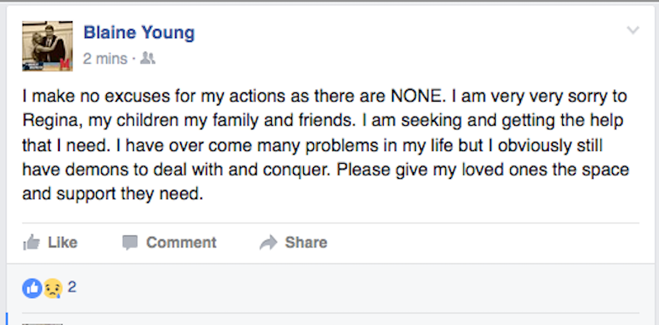The height and width of the screenshot is (325, 659).
Task: Click the partially visible commenter avatar below reactions
Action: point(42,324)
